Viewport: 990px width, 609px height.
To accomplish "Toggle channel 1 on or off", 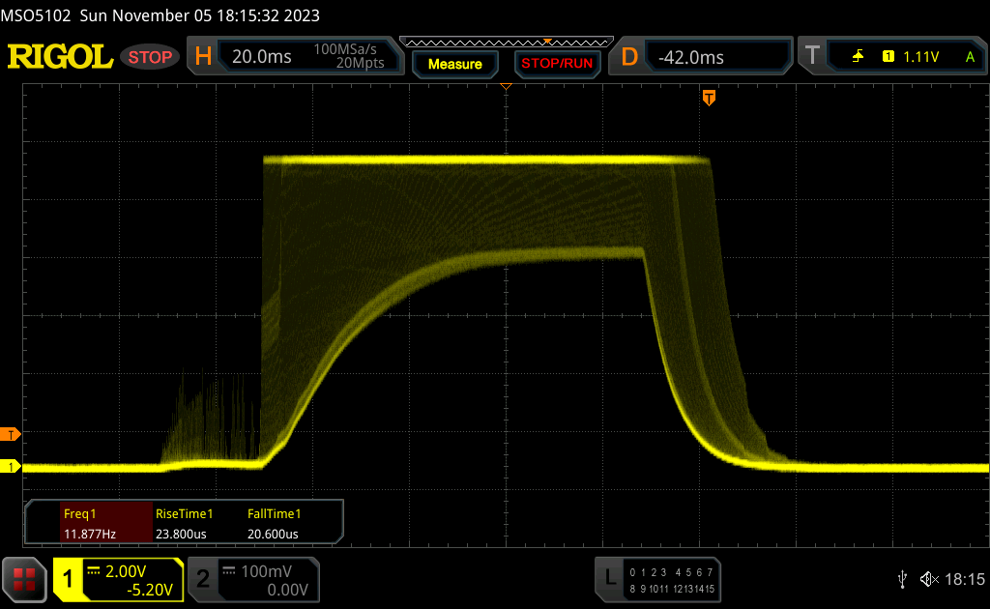I will (69, 579).
